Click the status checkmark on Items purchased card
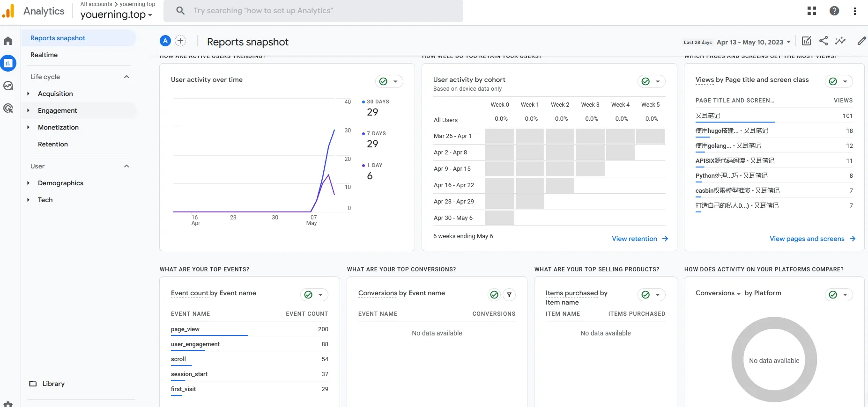868x407 pixels. 645,295
